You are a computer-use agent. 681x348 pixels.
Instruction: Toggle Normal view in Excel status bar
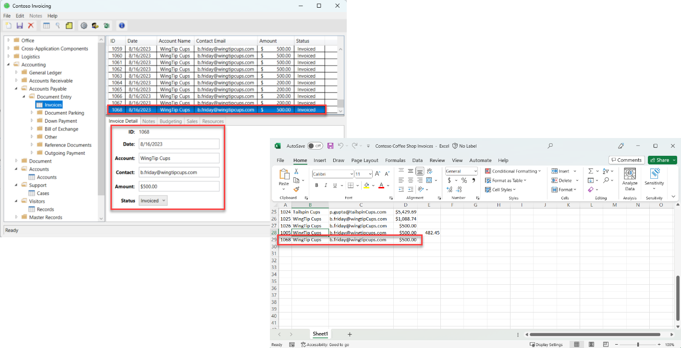tap(576, 344)
